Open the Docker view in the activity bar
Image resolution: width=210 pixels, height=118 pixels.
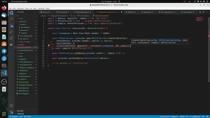[11, 45]
